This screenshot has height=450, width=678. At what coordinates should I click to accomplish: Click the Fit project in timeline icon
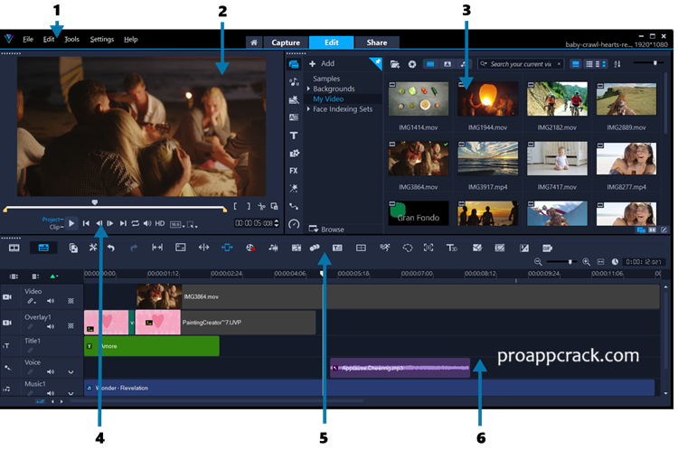pos(600,262)
